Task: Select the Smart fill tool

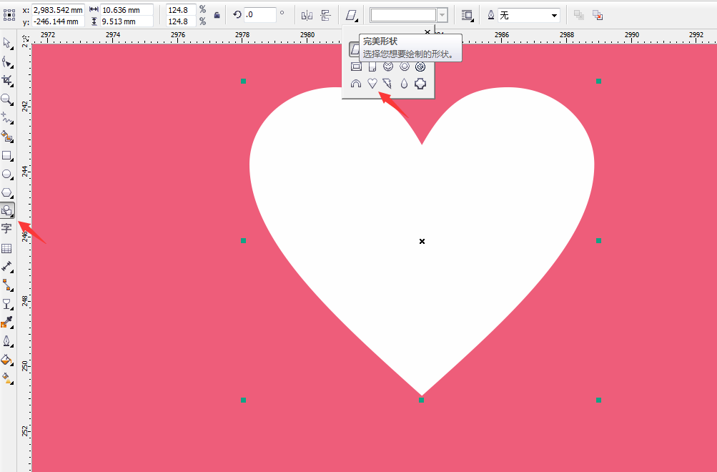Action: tap(7, 137)
